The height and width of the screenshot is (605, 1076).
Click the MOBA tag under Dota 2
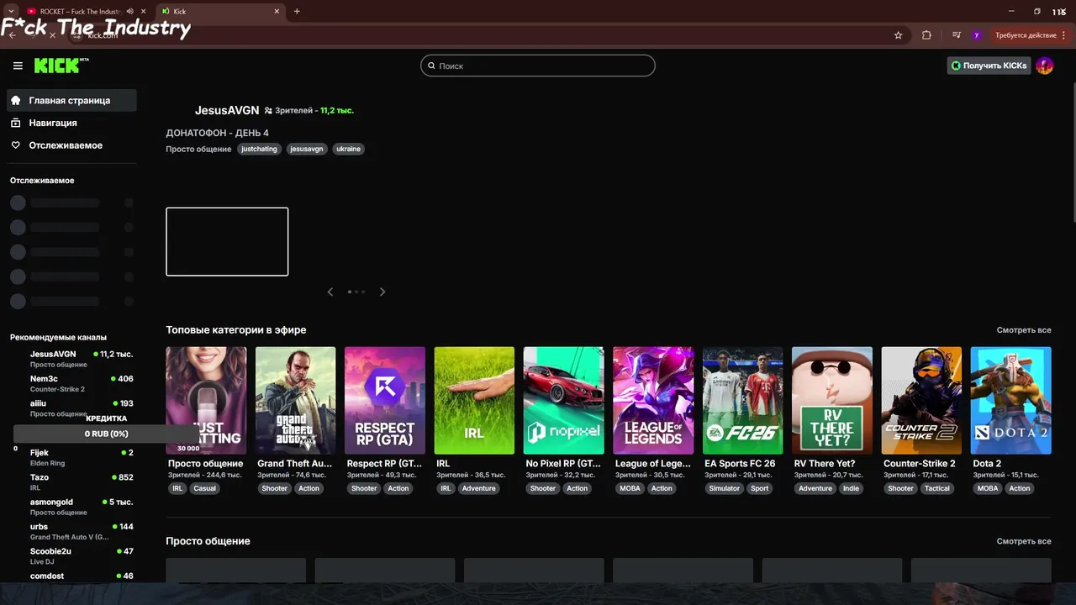point(988,488)
